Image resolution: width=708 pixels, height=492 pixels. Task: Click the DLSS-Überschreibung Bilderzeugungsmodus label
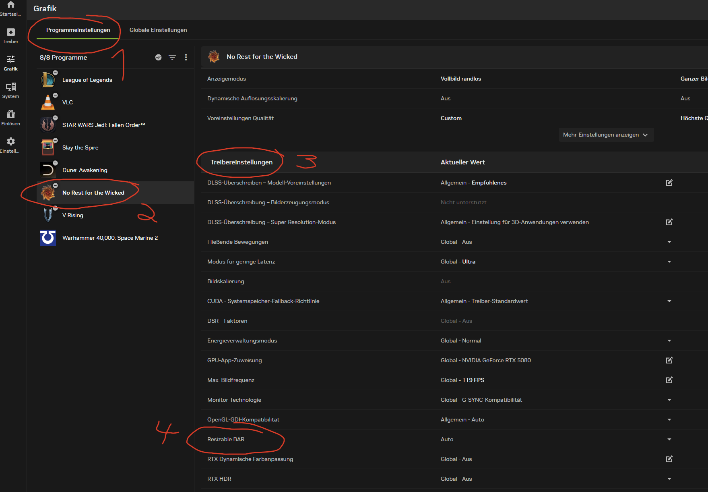coord(268,202)
